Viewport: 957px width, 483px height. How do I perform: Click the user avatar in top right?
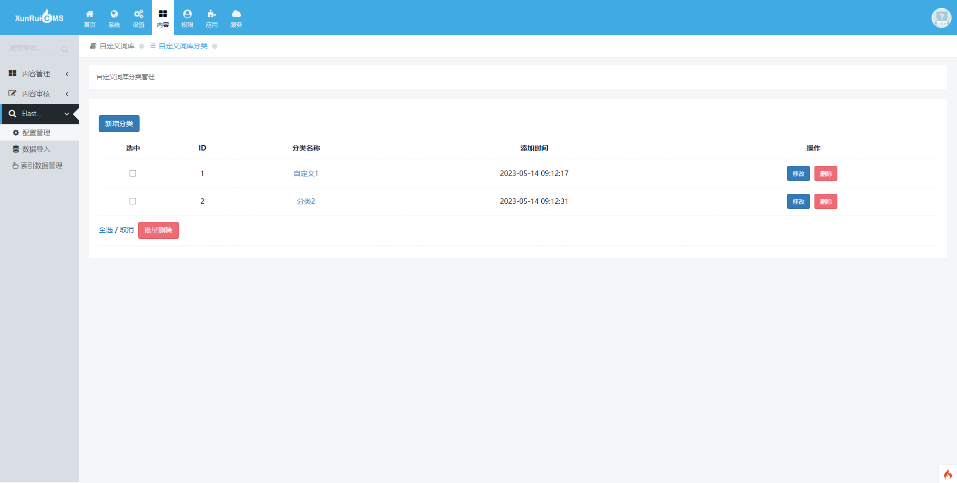[941, 18]
